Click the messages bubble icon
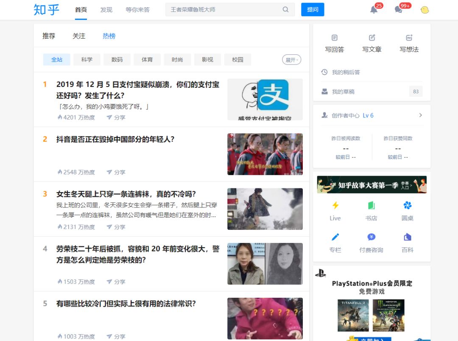 click(x=398, y=9)
